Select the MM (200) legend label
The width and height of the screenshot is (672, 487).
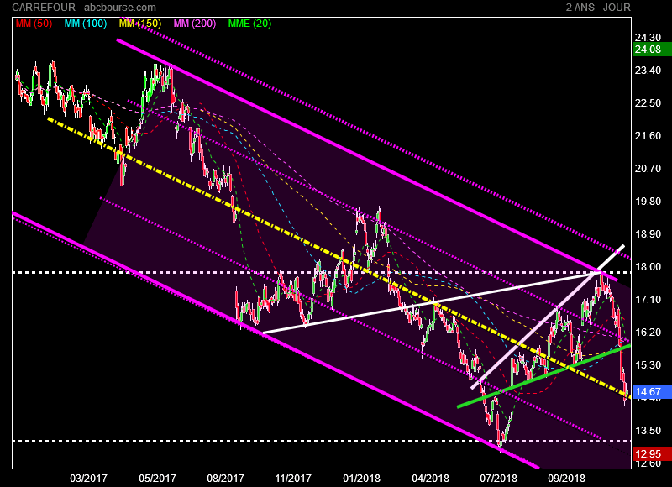point(195,24)
